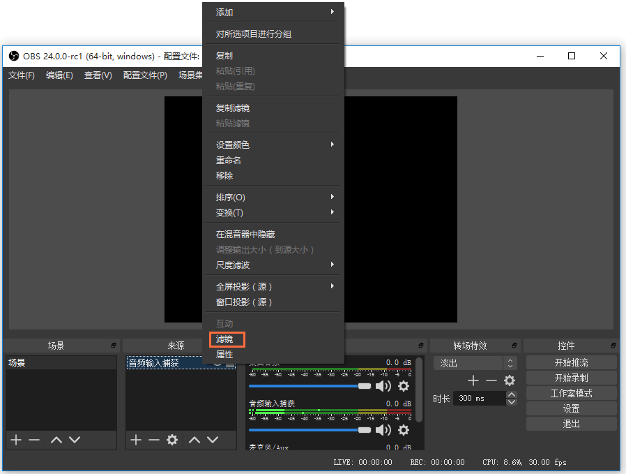Expand the 变换(T) submenu
This screenshot has height=474, width=626.
pos(272,213)
